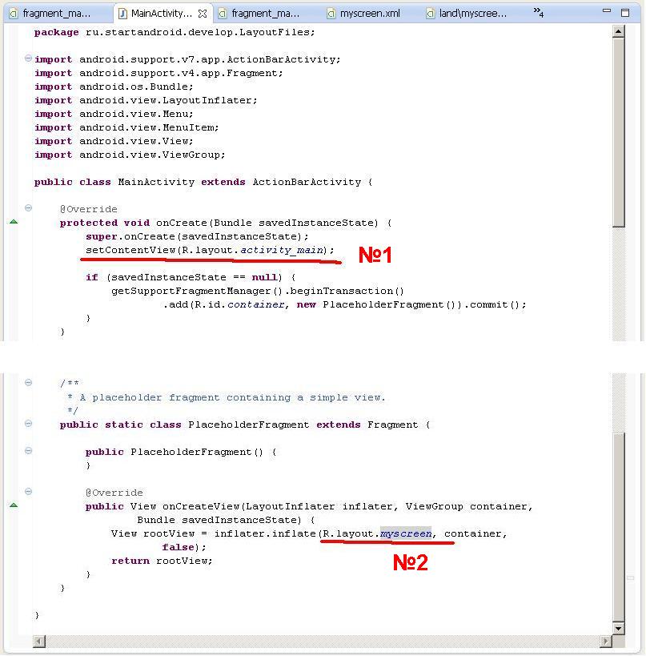646x656 pixels.
Task: Maximize the editor area
Action: tap(625, 13)
